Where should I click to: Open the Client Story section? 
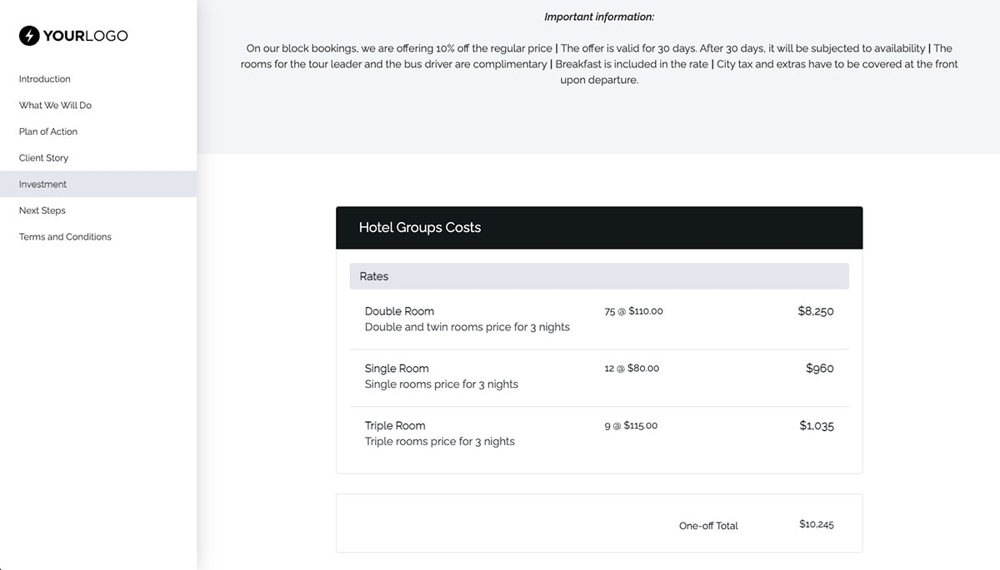click(x=42, y=157)
